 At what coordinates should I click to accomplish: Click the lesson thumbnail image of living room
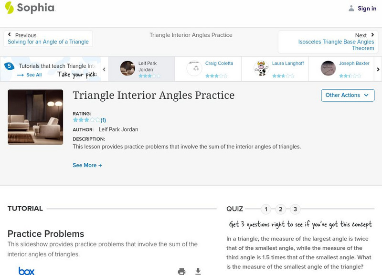point(35,117)
